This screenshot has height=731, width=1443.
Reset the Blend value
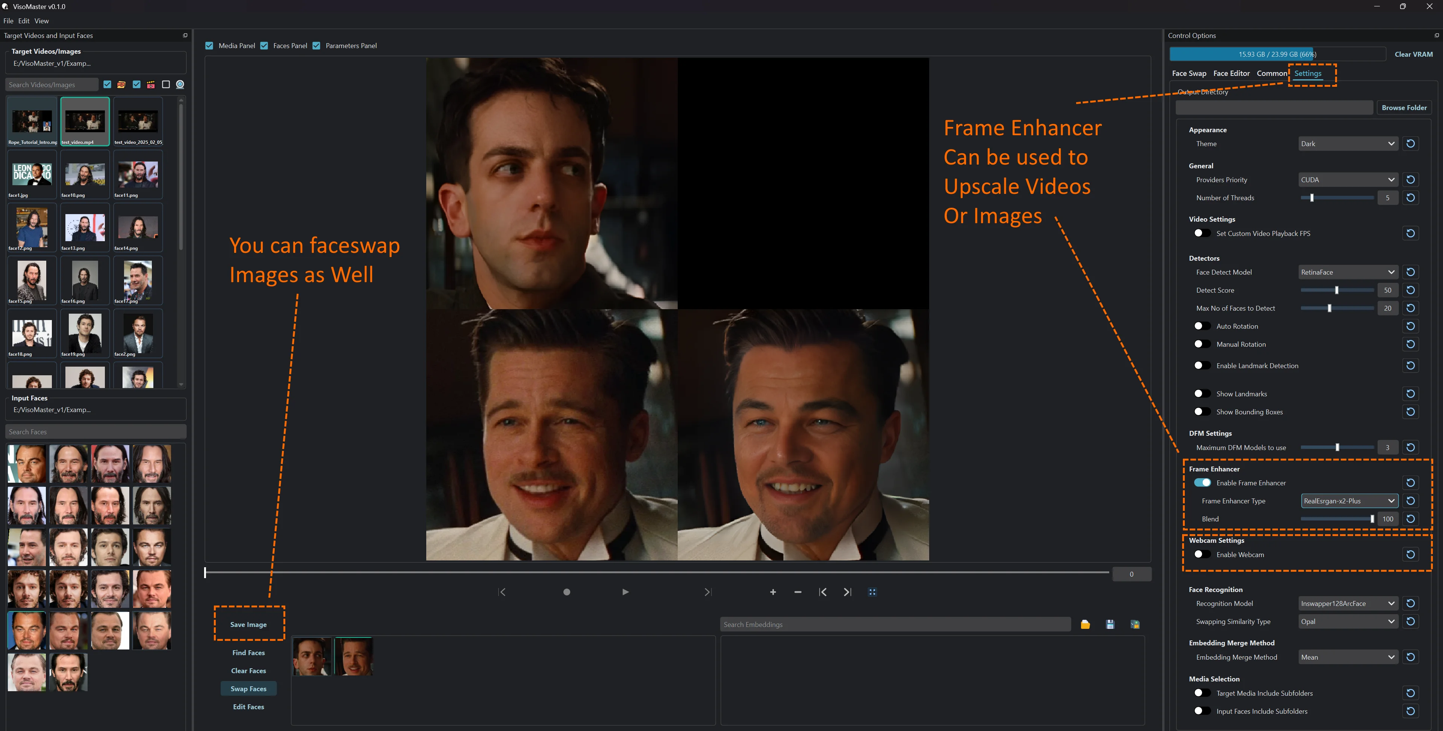coord(1411,519)
